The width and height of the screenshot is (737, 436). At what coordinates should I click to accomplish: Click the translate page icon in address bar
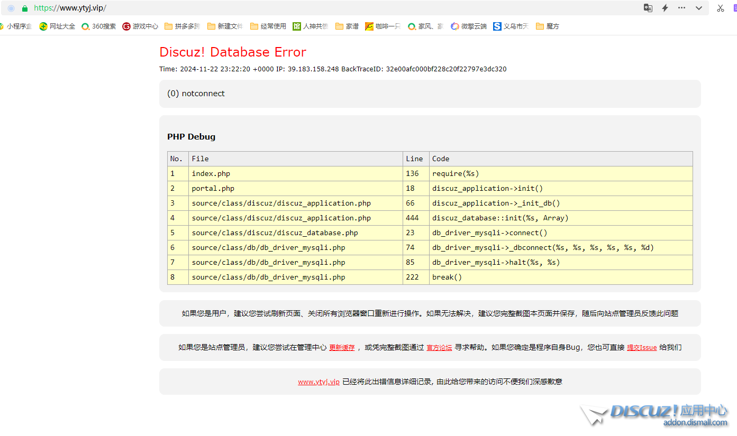coord(648,8)
